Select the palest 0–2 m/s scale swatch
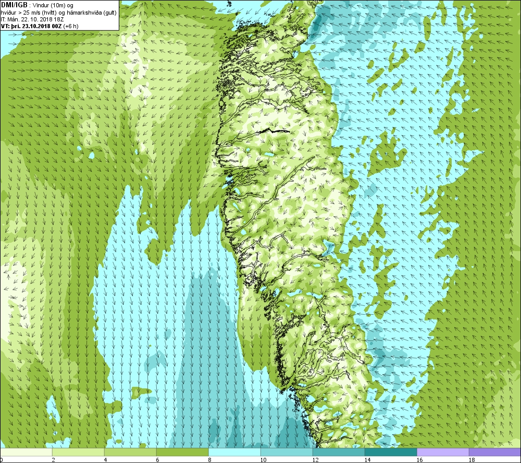The height and width of the screenshot is (463, 521). [26, 452]
